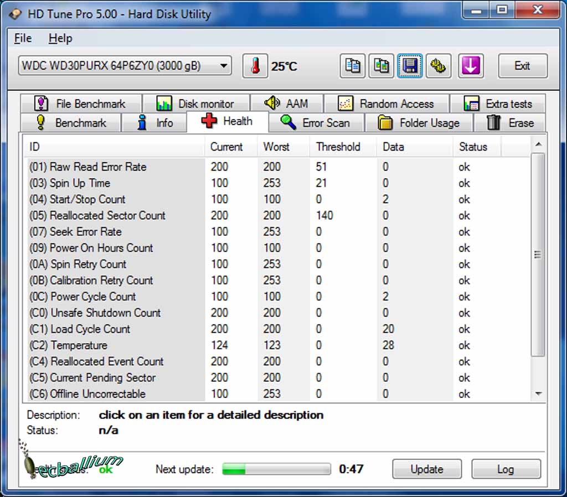Open the options gear icon
This screenshot has height=497, width=567.
click(x=438, y=66)
